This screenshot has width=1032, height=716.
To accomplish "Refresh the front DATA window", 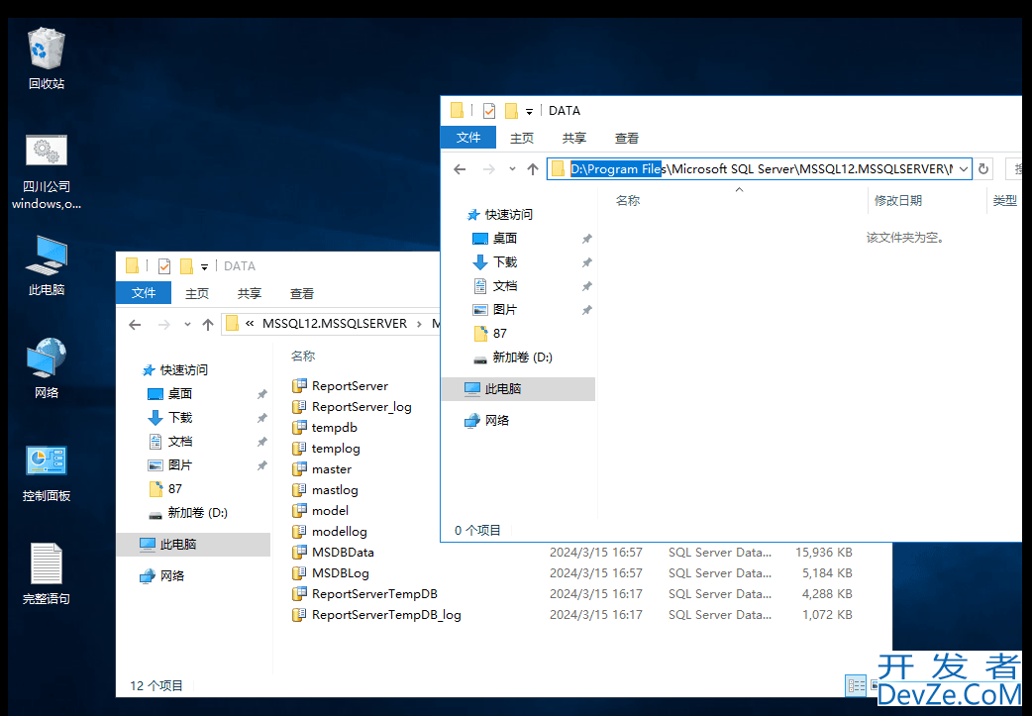I will (x=983, y=169).
